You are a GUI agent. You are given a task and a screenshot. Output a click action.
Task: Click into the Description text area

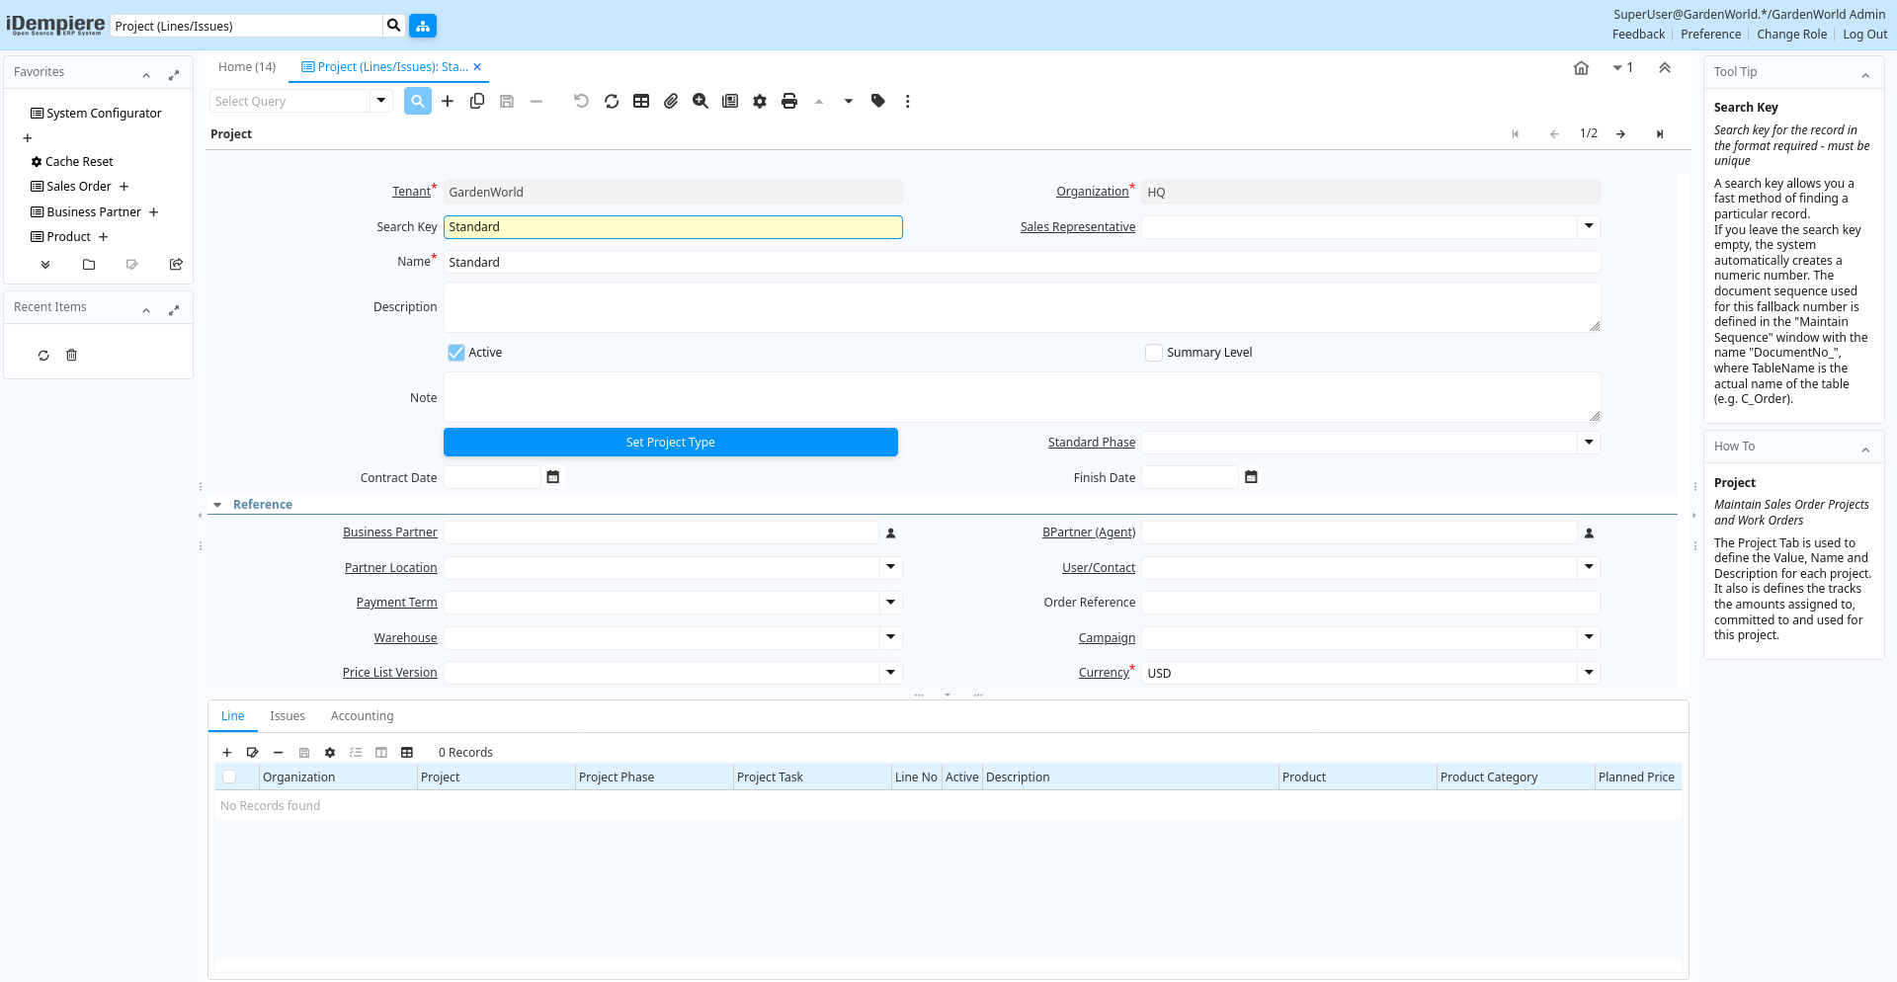pos(1021,307)
